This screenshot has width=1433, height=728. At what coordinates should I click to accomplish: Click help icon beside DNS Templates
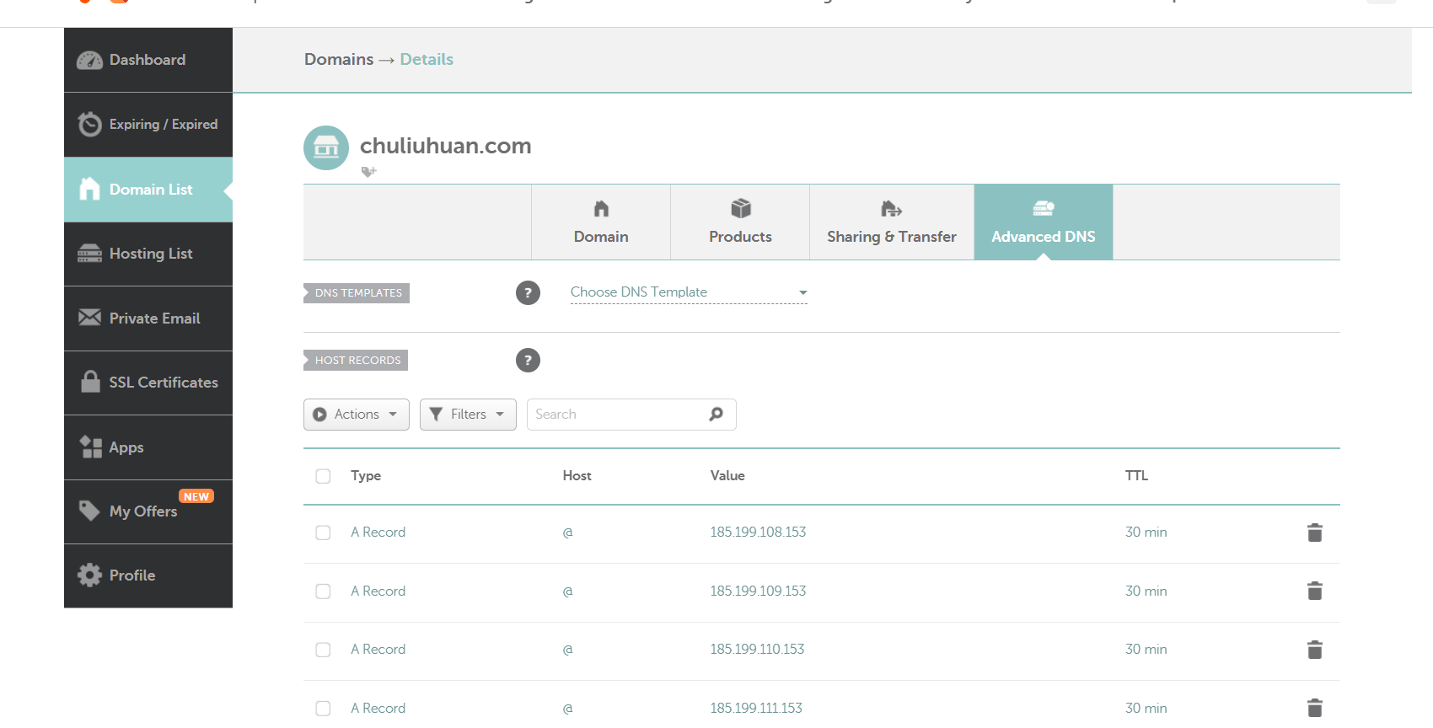[528, 293]
